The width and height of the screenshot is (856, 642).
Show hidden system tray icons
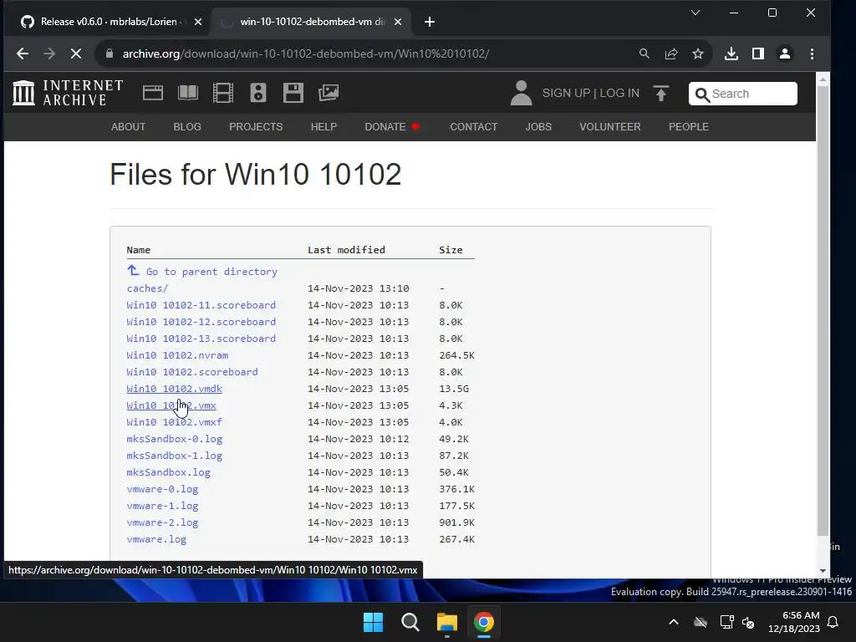point(674,622)
